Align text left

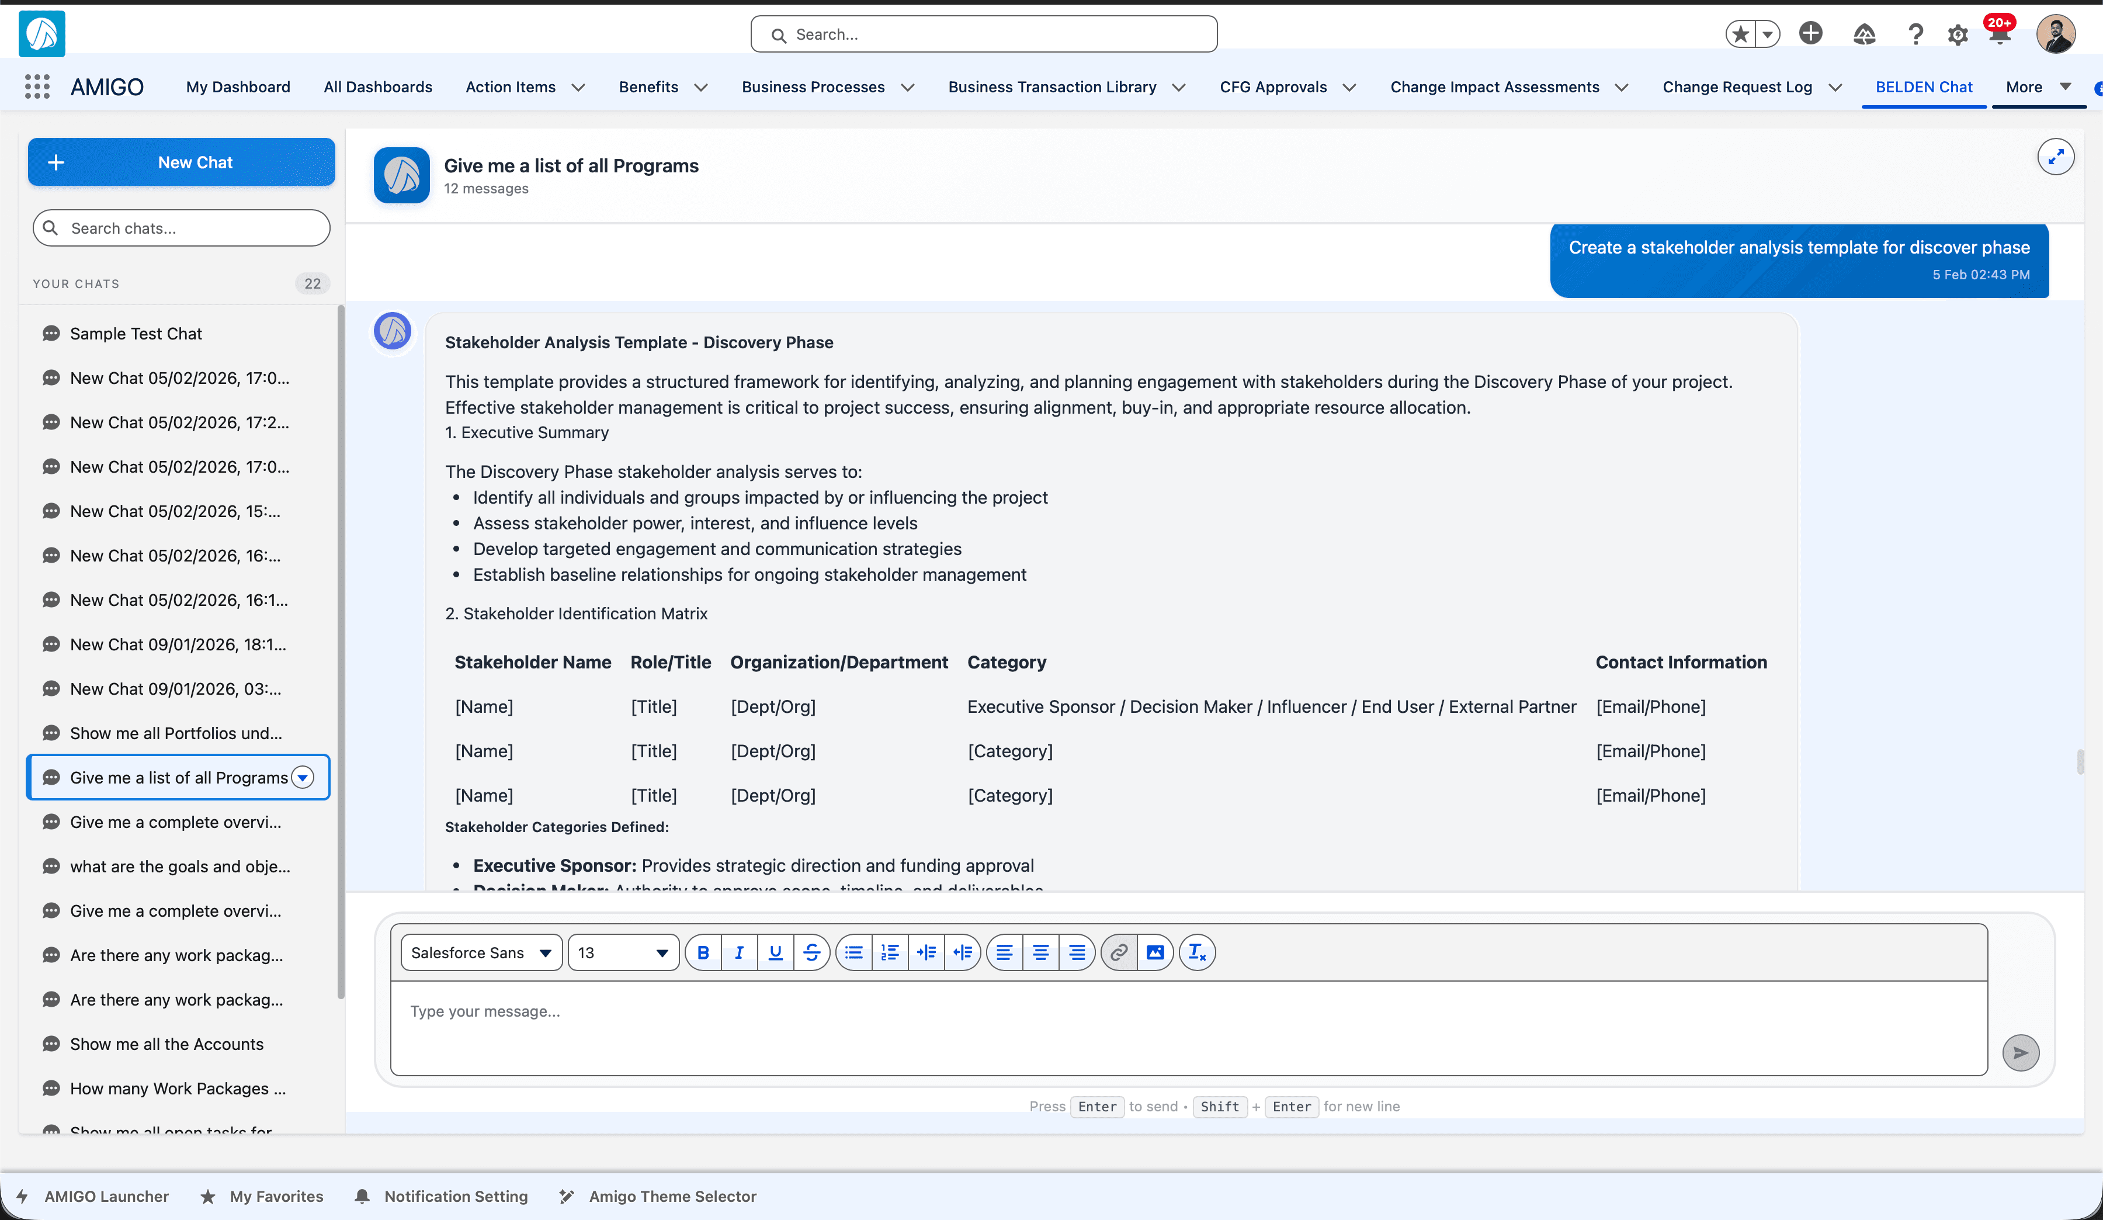[1005, 952]
